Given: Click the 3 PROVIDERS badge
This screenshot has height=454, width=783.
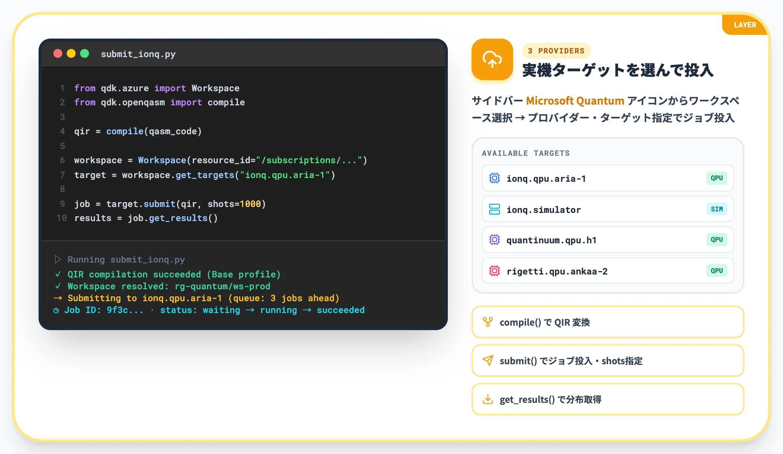Looking at the screenshot, I should (556, 51).
